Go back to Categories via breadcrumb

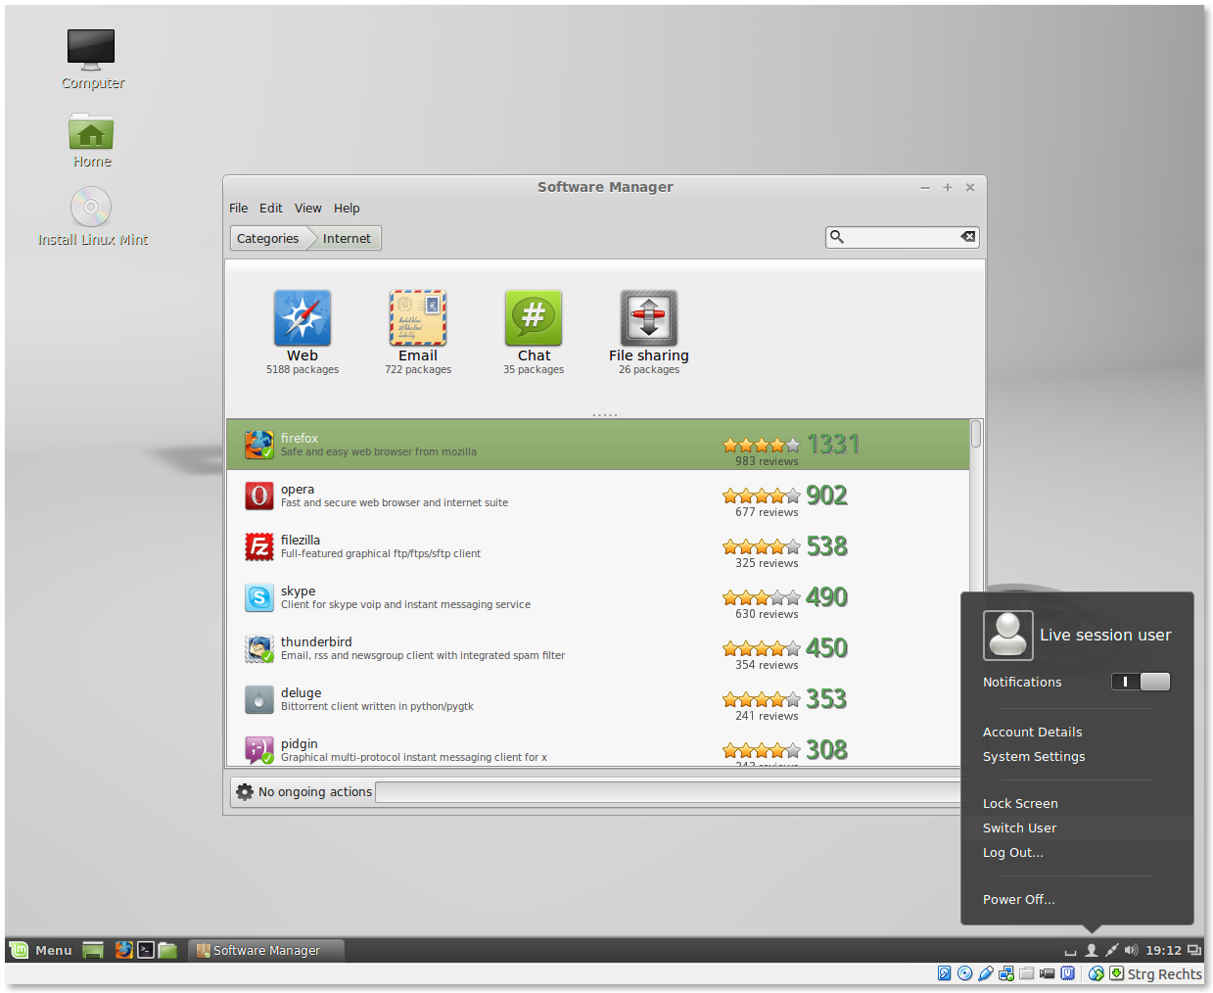(x=267, y=237)
